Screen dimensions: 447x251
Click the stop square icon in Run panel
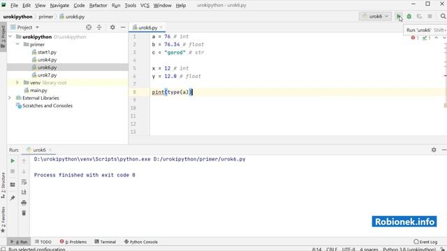click(x=13, y=171)
